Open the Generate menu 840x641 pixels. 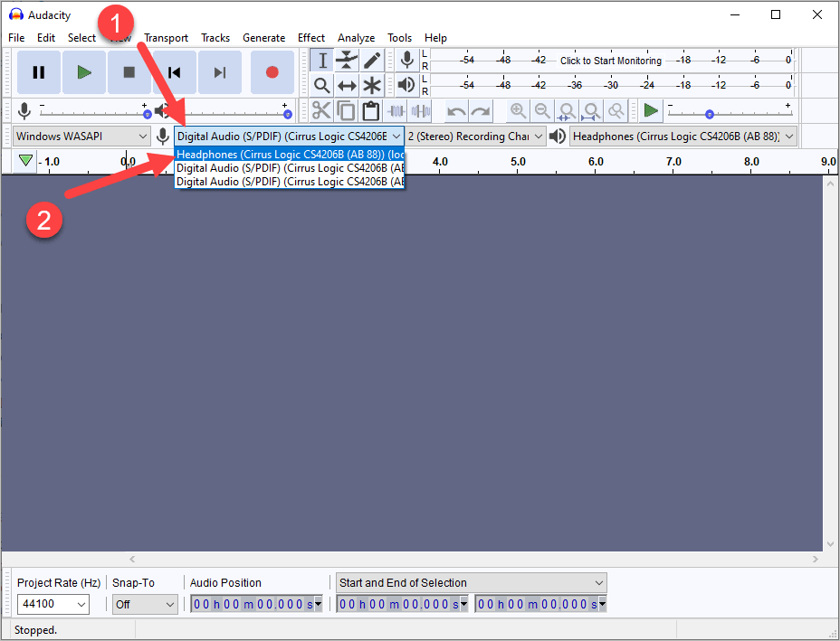[x=263, y=38]
